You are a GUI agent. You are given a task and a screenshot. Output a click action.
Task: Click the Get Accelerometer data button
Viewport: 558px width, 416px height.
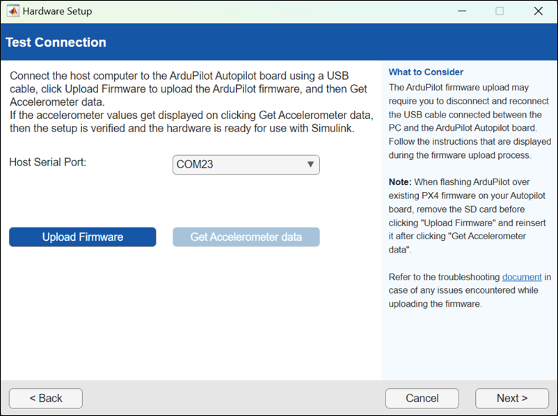(246, 237)
